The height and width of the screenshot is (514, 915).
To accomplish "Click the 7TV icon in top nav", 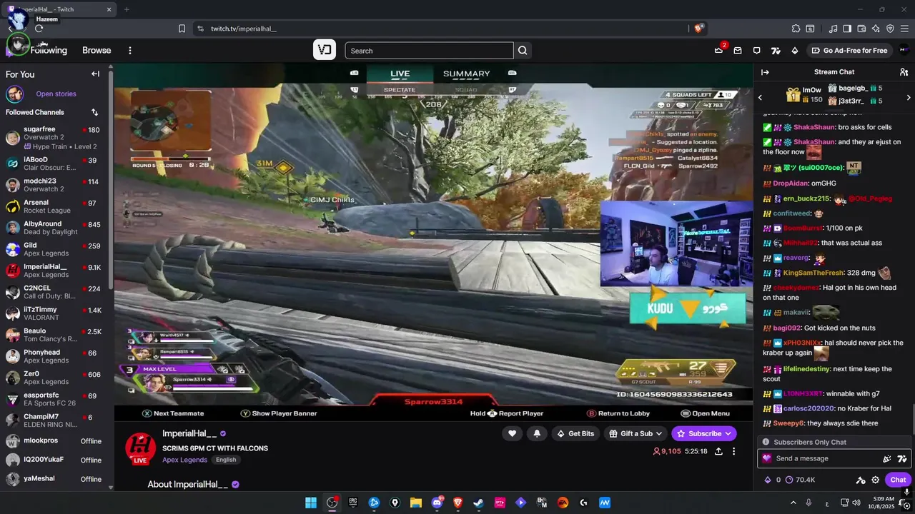I will (776, 51).
